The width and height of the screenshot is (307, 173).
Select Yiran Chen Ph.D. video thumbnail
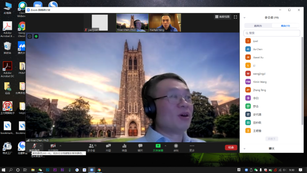[132, 23]
